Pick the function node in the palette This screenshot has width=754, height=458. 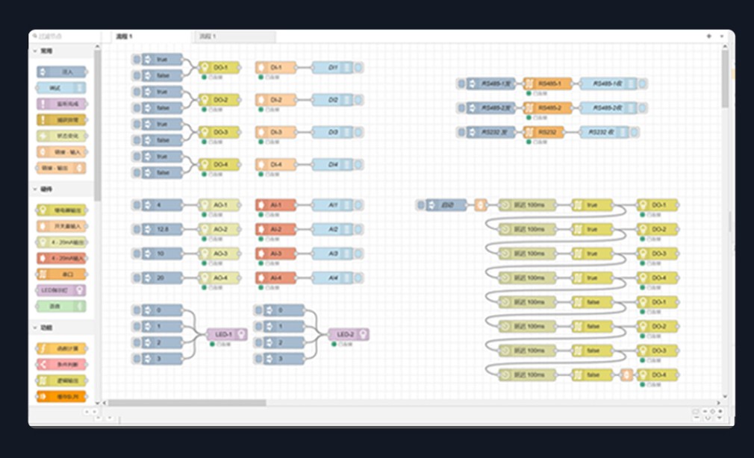(x=61, y=348)
